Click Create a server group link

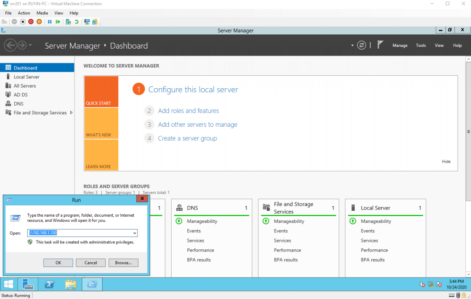pos(188,138)
